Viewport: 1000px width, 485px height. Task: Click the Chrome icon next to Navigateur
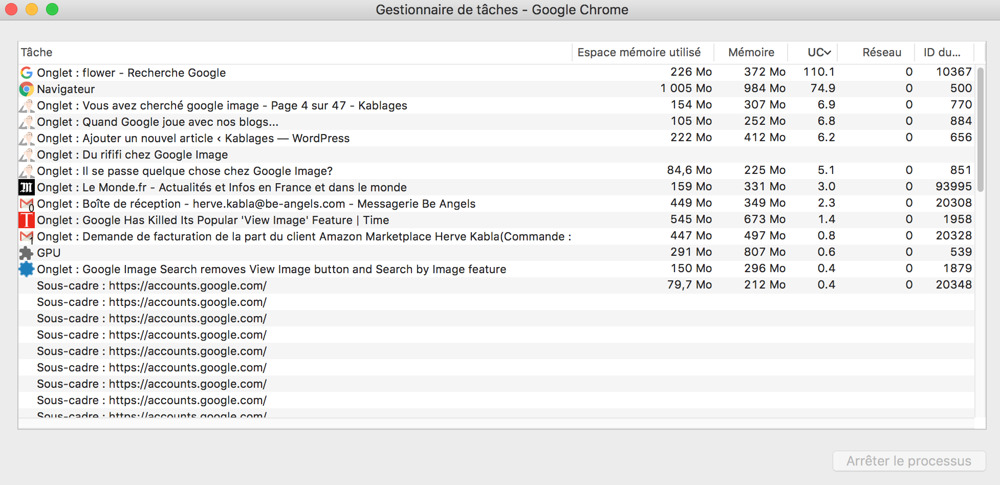27,89
